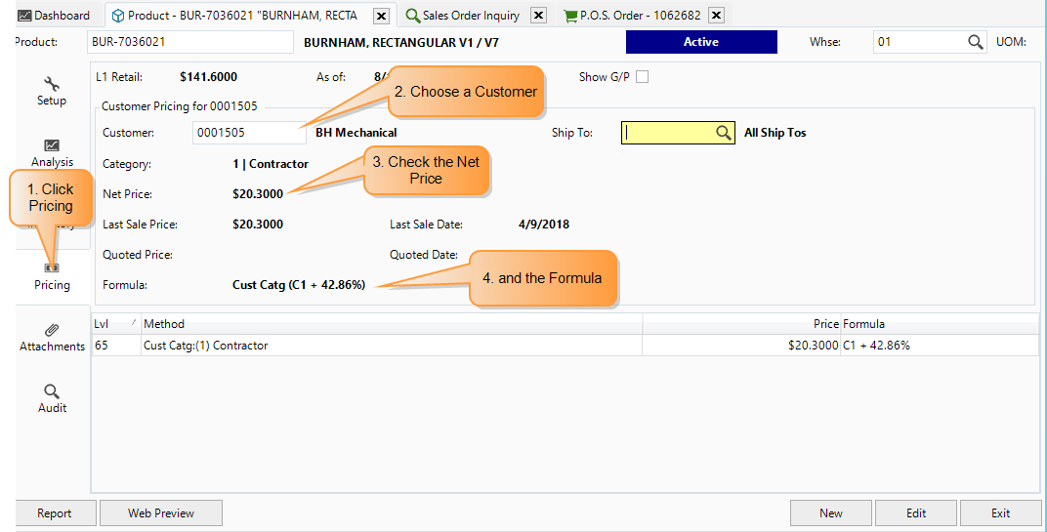Viewport: 1047px width, 532px height.
Task: Click the $20.3000 price grid cell
Action: [x=741, y=346]
